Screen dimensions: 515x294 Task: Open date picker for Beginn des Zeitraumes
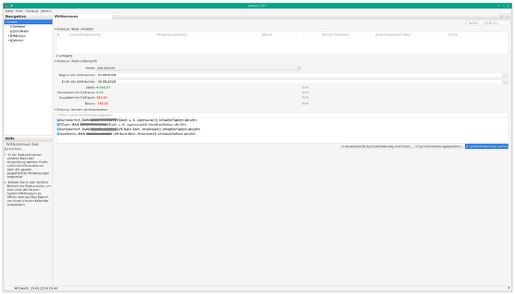(x=505, y=75)
